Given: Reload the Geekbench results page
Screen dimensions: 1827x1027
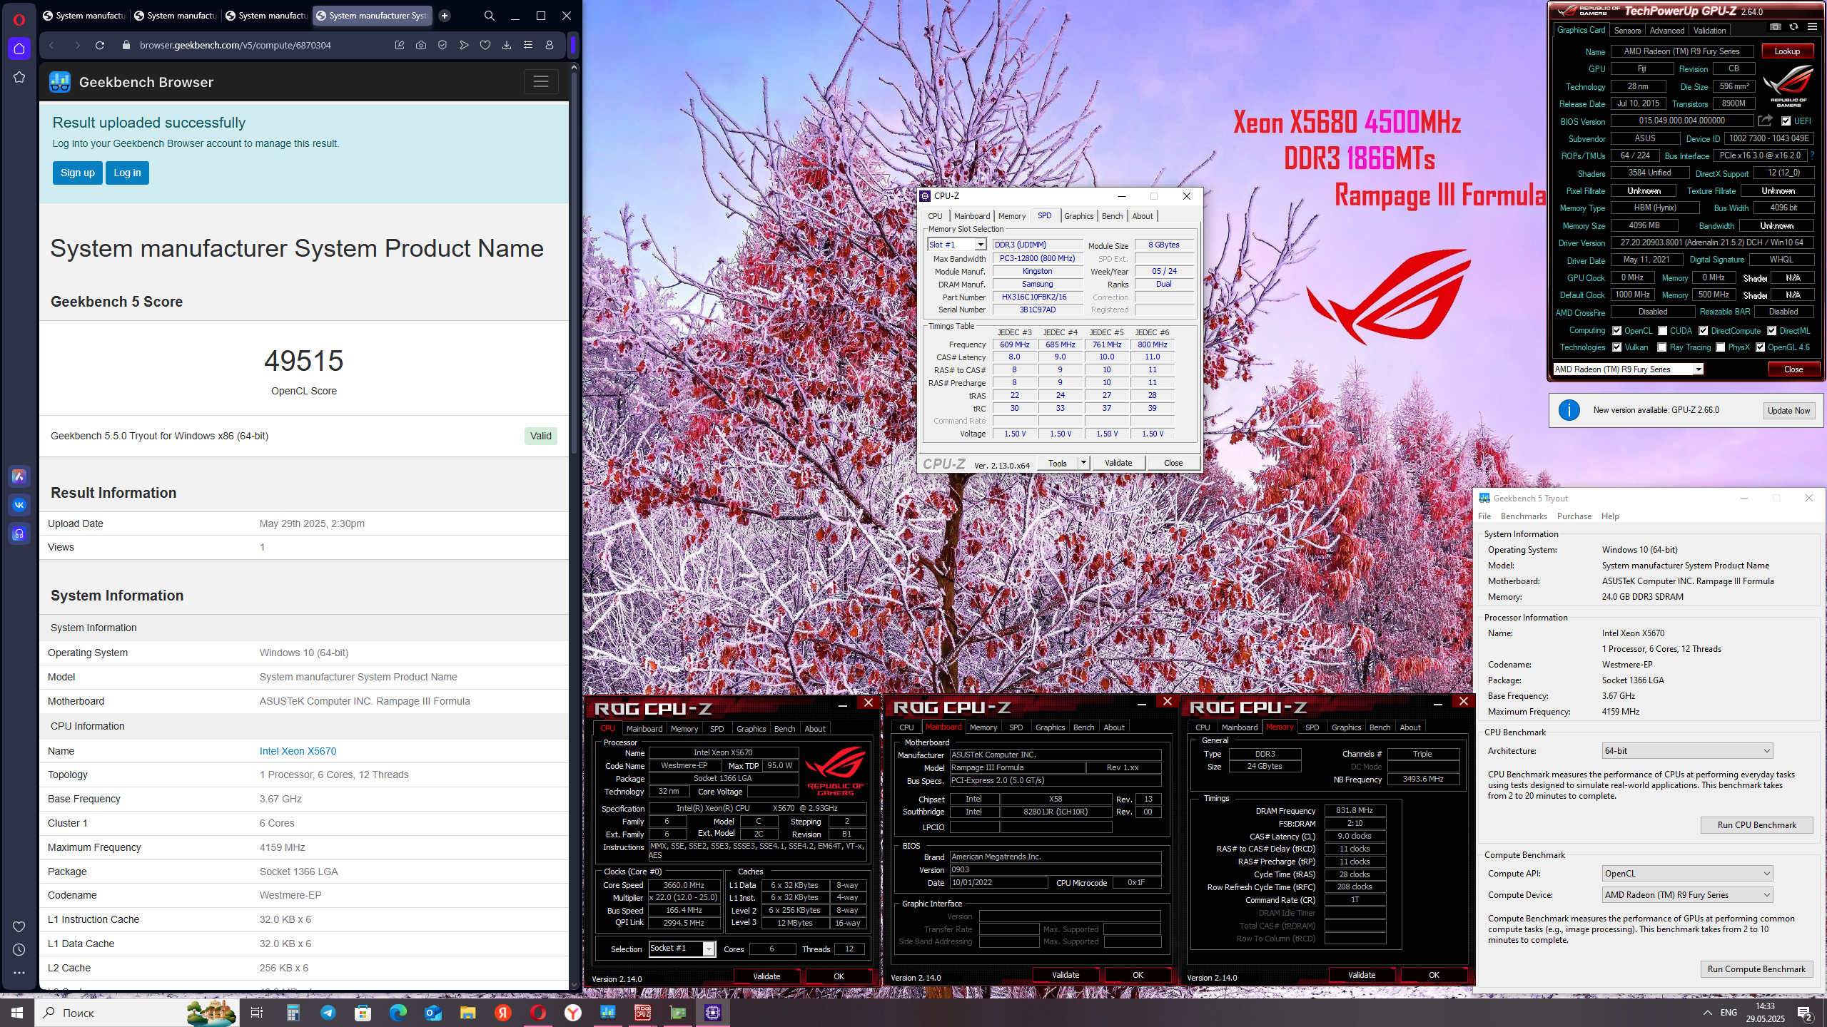Looking at the screenshot, I should (x=100, y=45).
